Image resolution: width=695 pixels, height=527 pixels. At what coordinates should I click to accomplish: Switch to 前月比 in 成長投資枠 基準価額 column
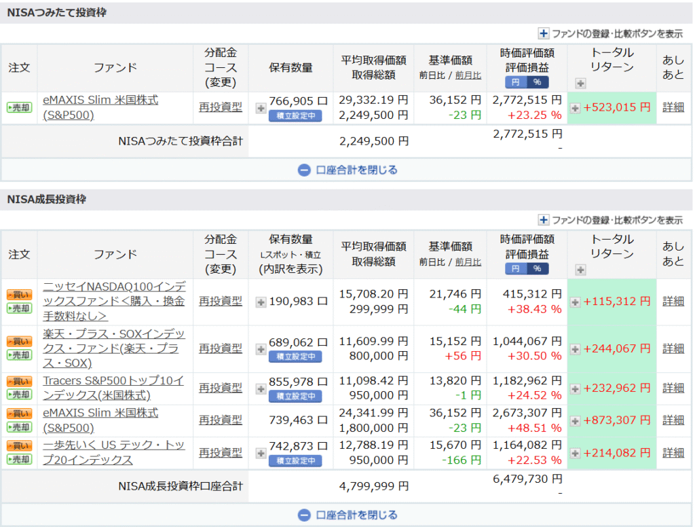click(468, 262)
